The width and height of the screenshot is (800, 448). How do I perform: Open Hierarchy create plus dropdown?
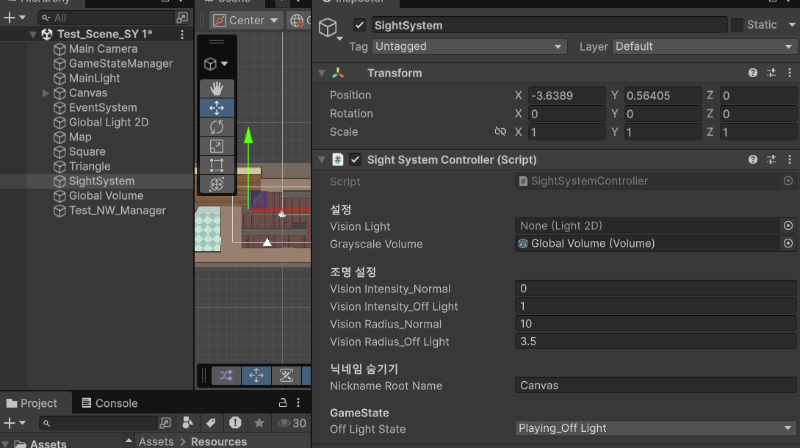tap(15, 18)
